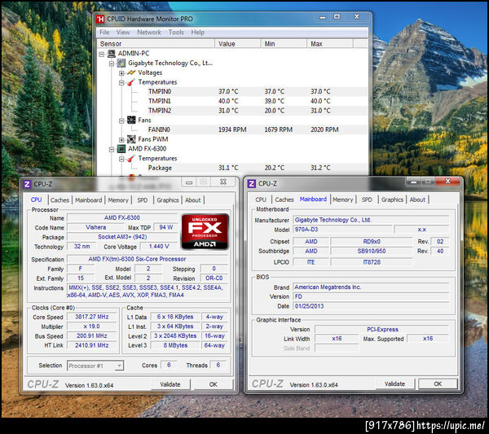Click the AMD FX Unlocked processor logo
Screen dimensions: 489x434
[205, 231]
